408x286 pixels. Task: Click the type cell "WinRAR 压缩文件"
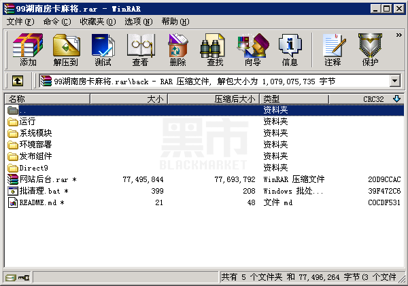294,179
